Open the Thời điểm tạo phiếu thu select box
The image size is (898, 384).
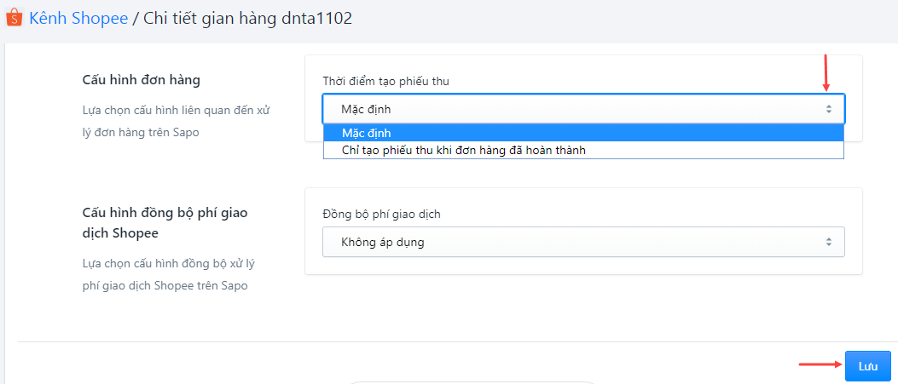tap(583, 109)
